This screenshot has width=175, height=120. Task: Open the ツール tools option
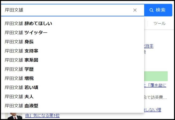[159, 23]
